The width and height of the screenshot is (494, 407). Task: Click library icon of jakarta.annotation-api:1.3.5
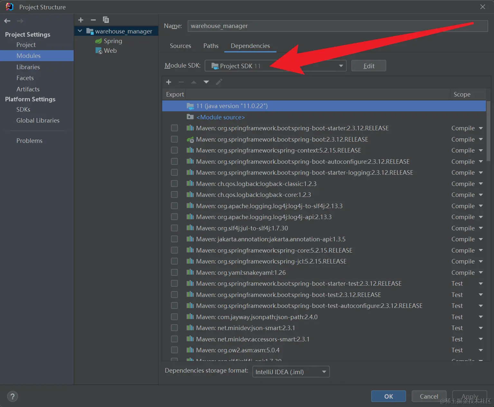pyautogui.click(x=190, y=239)
